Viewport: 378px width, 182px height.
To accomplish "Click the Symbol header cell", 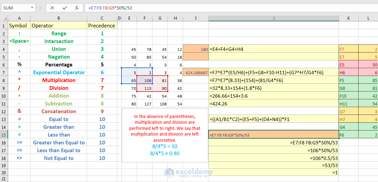I will [19, 25].
